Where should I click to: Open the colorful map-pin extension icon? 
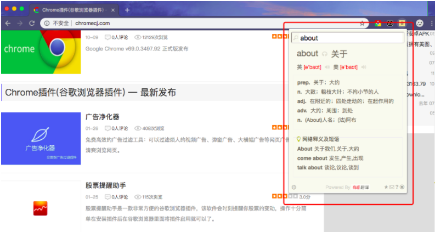coord(378,24)
